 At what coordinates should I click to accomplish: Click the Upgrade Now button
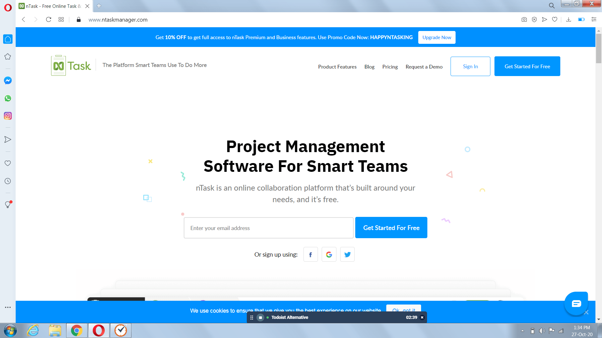(x=436, y=38)
